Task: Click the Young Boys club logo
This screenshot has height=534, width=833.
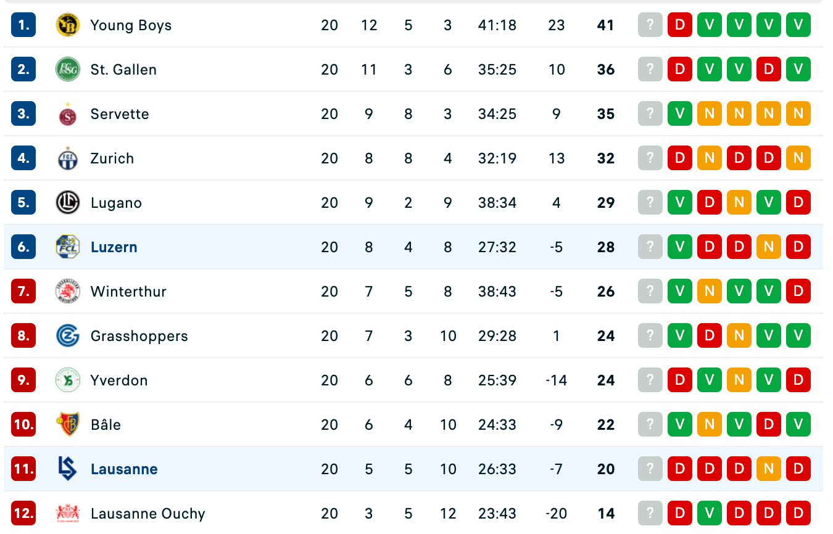Action: 67,25
